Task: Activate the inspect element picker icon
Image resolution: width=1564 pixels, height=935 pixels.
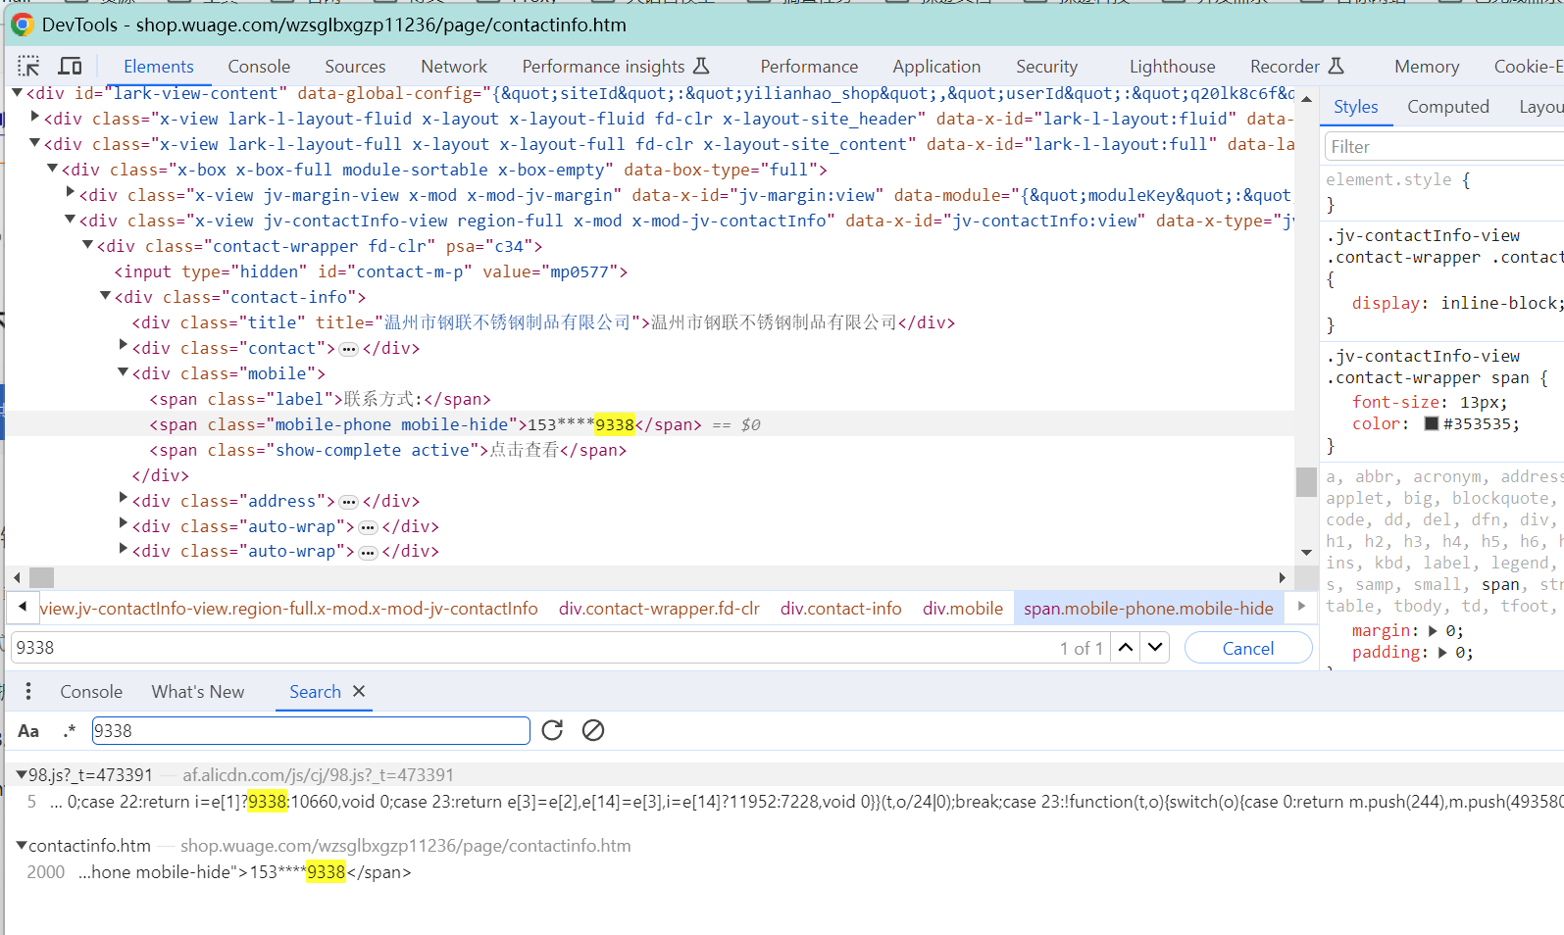Action: [28, 67]
